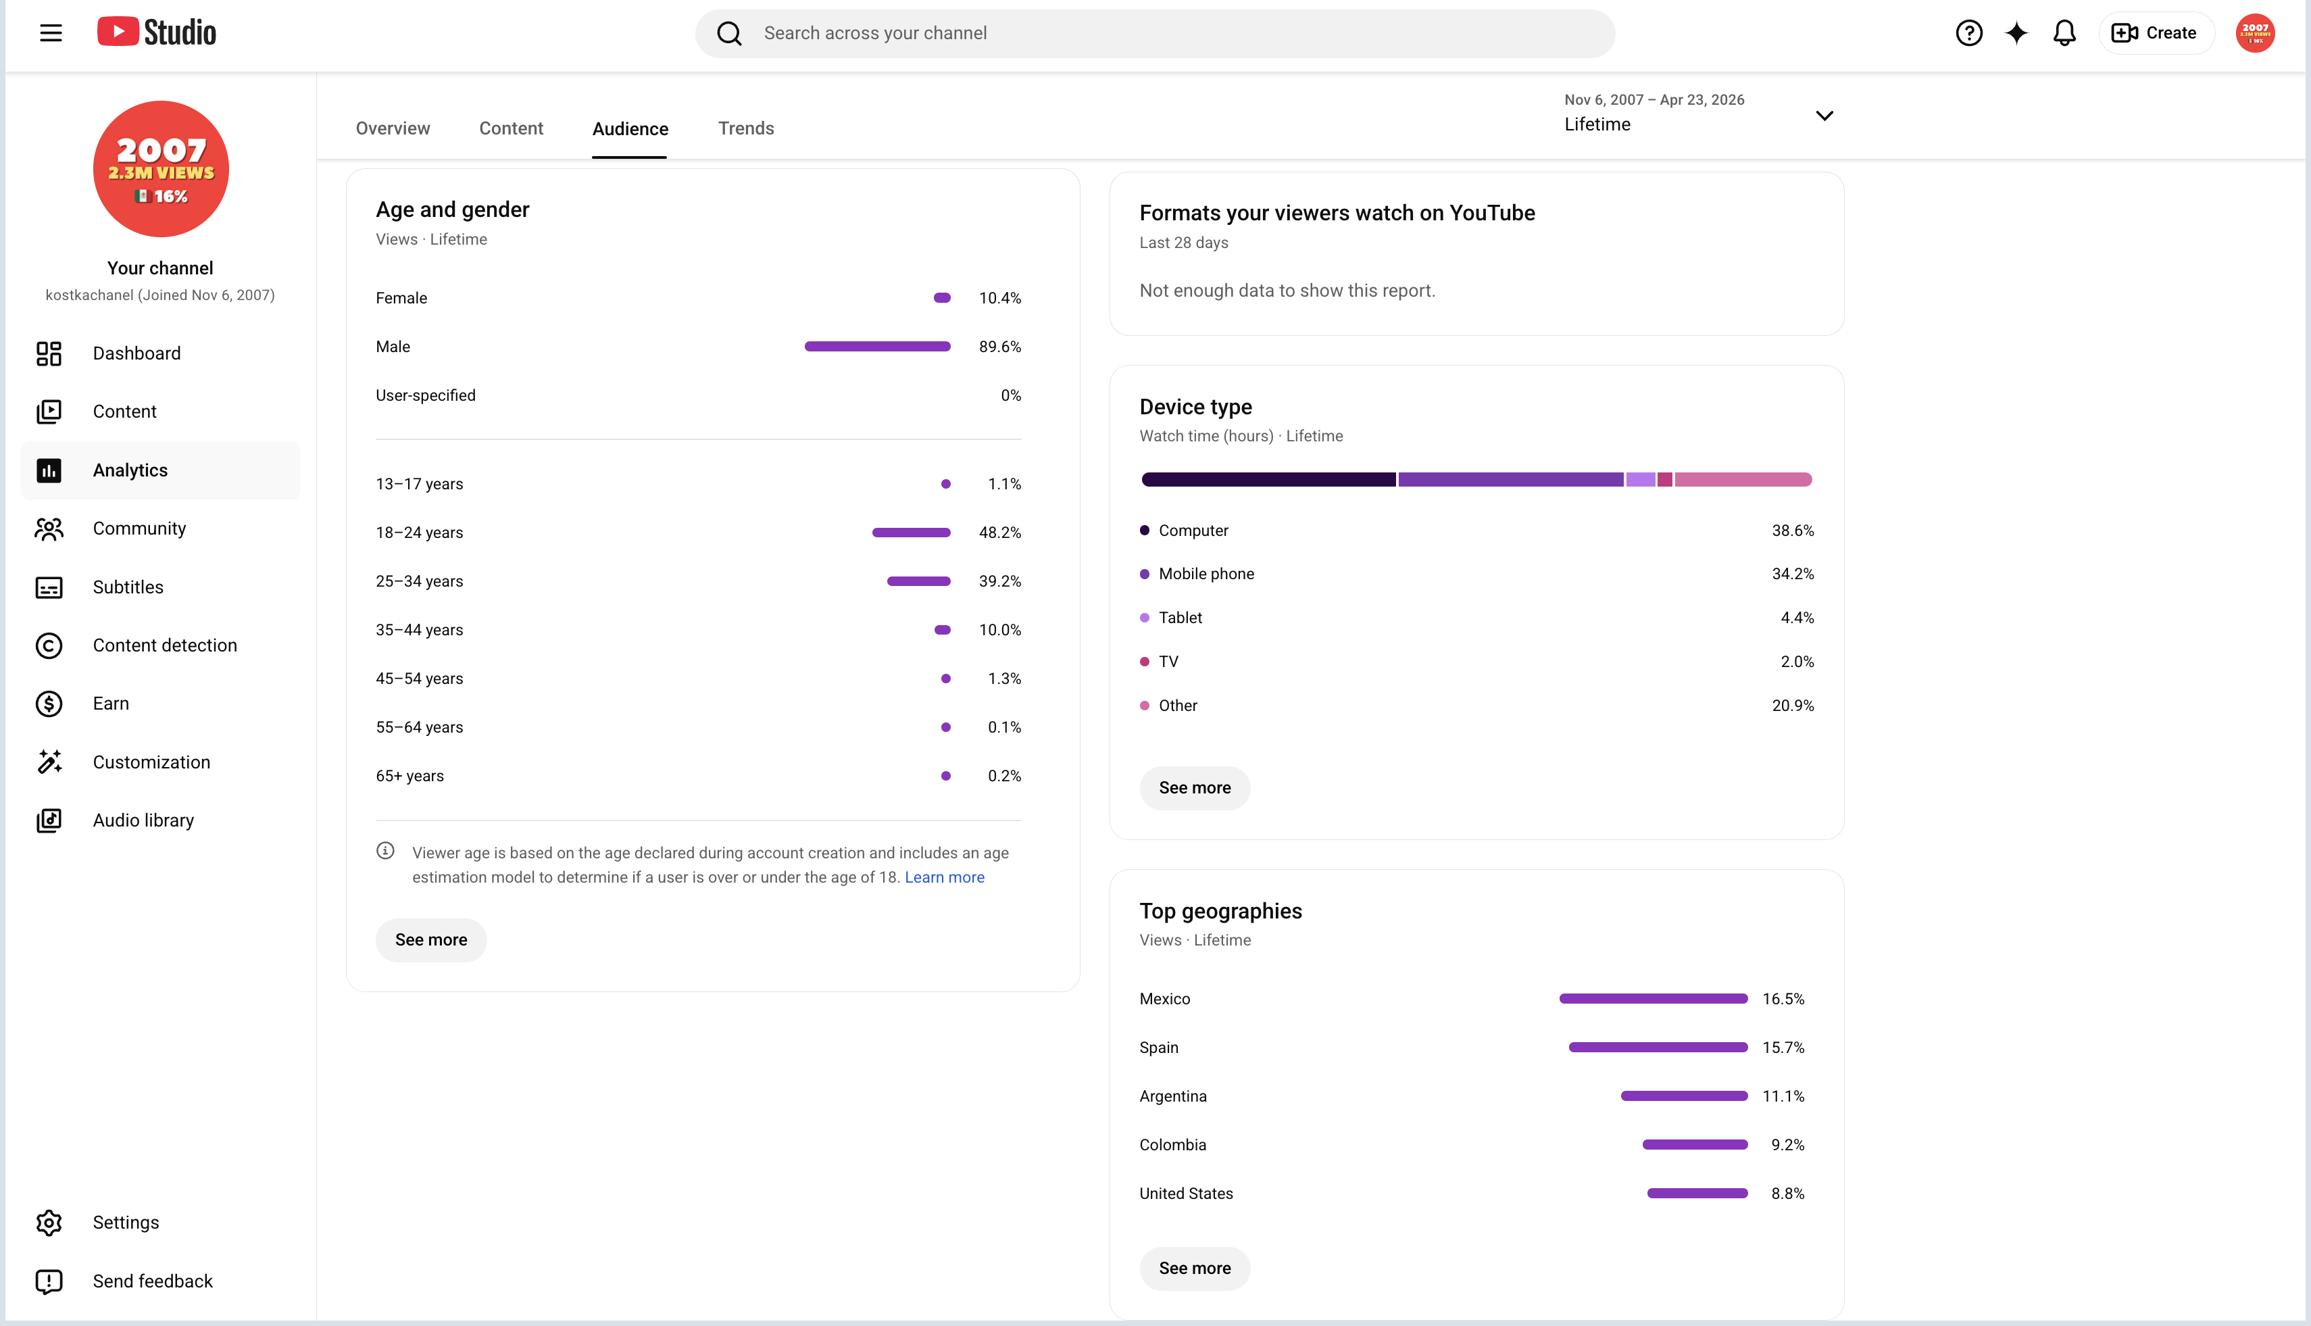Click the Create button
The height and width of the screenshot is (1326, 2311).
coord(2156,33)
